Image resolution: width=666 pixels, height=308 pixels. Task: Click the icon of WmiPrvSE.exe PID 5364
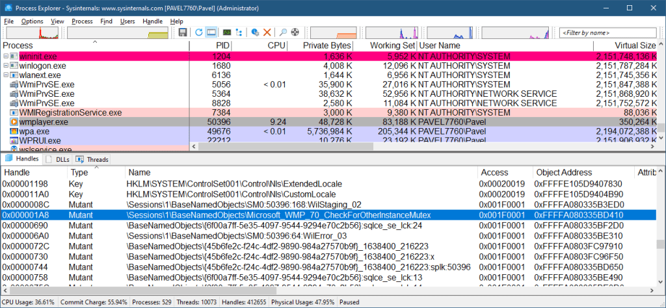pos(14,94)
